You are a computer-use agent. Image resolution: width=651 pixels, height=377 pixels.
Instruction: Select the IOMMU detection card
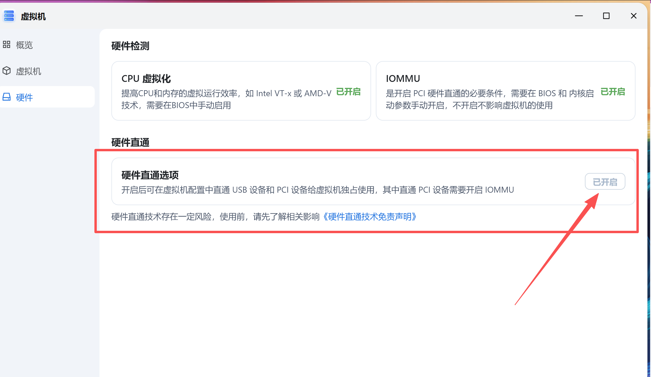(505, 91)
